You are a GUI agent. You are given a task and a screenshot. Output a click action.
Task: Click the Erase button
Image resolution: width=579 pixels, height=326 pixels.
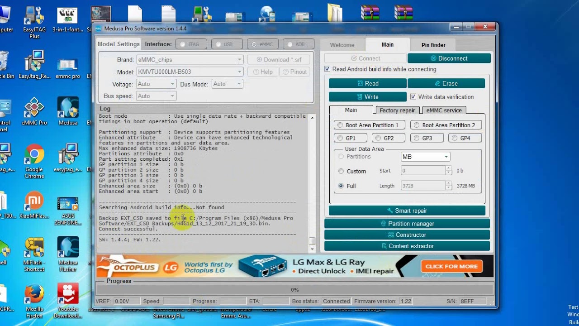[x=446, y=83]
